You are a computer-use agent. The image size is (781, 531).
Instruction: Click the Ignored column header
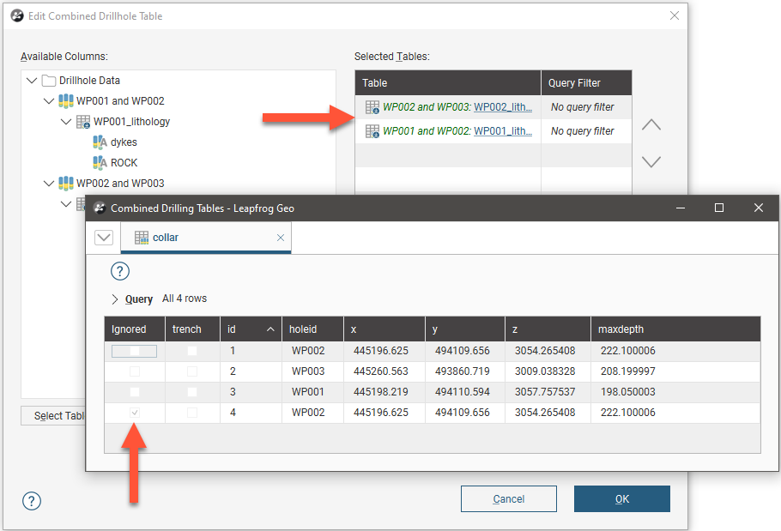click(x=135, y=329)
